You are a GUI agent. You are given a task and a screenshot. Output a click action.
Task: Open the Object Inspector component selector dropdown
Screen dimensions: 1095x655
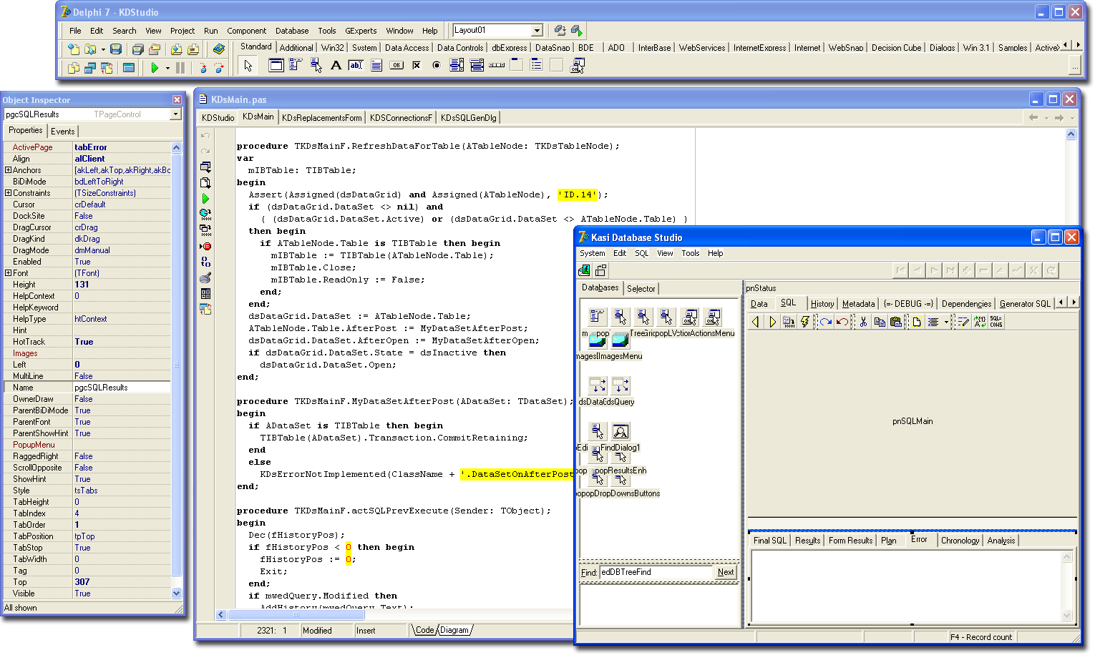coord(175,114)
